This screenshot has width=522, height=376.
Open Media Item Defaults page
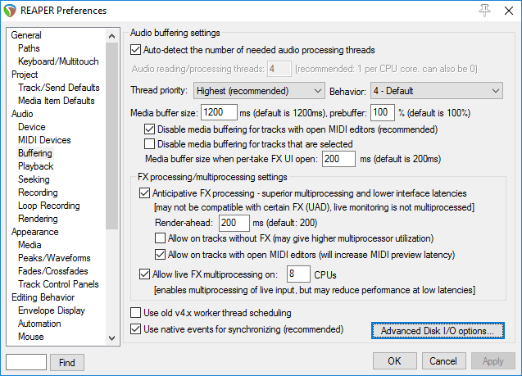pyautogui.click(x=57, y=101)
